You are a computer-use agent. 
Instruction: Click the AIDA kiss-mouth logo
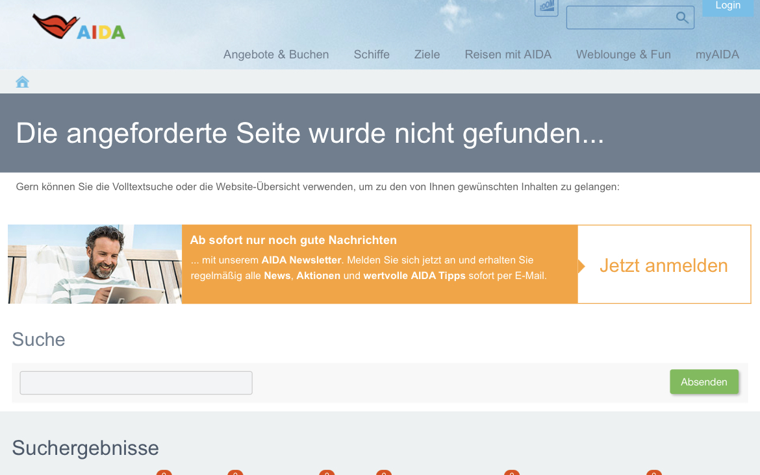79,27
